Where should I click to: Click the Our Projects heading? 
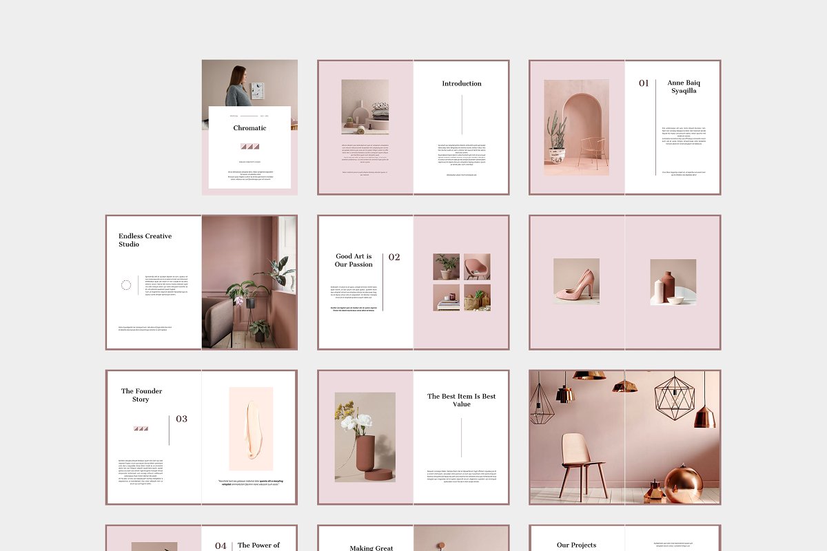pyautogui.click(x=578, y=545)
